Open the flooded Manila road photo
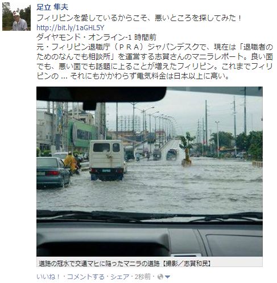Screen dimensions: 277x283 click(x=150, y=171)
